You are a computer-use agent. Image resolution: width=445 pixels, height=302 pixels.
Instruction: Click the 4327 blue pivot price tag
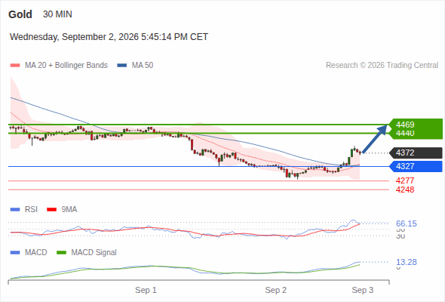click(x=416, y=167)
